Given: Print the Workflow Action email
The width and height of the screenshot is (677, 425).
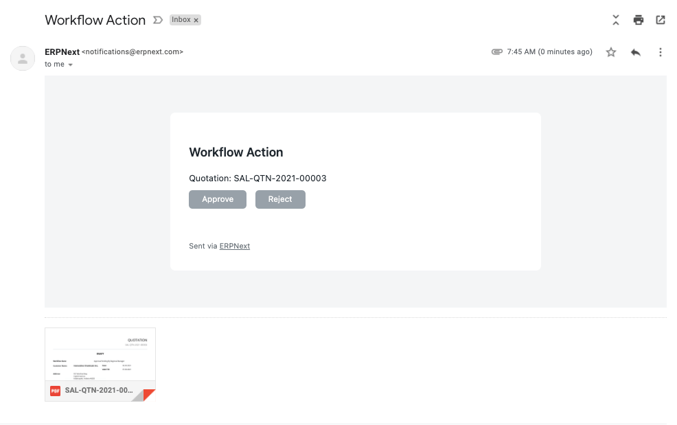Looking at the screenshot, I should click(x=639, y=20).
